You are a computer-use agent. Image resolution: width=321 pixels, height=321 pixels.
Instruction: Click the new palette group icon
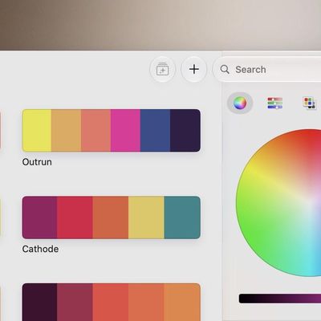point(162,70)
